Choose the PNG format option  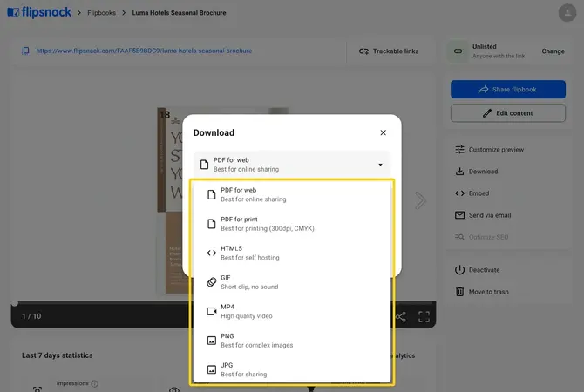(x=292, y=341)
